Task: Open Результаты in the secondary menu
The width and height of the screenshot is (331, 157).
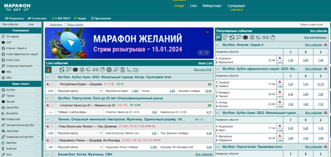Action: pos(15,18)
